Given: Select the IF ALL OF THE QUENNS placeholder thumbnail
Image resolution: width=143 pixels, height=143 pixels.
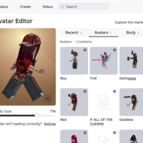Looking at the screenshot, I should pos(104,102).
